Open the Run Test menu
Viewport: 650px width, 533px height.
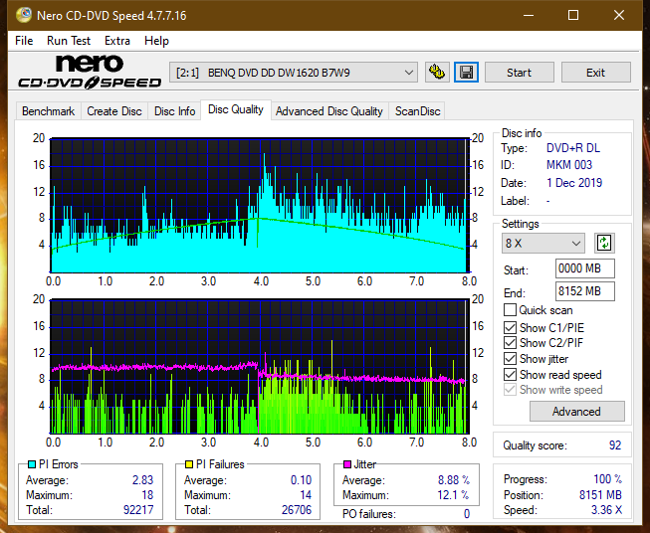tap(69, 41)
